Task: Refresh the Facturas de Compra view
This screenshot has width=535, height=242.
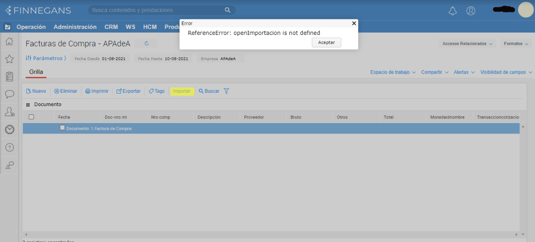Action: tap(146, 44)
